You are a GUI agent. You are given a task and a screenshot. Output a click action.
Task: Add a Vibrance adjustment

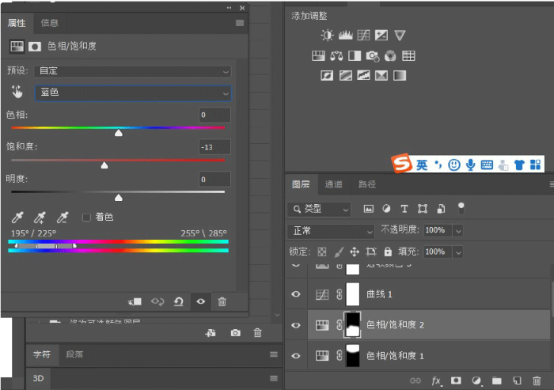coord(400,35)
